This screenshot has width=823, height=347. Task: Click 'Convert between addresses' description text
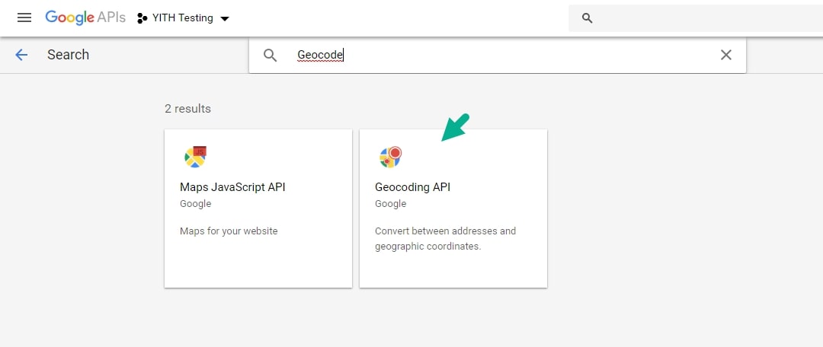click(446, 238)
